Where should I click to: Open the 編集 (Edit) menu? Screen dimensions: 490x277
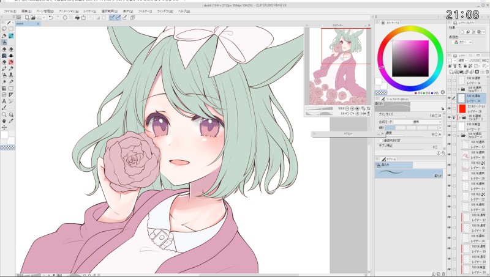tap(26, 11)
